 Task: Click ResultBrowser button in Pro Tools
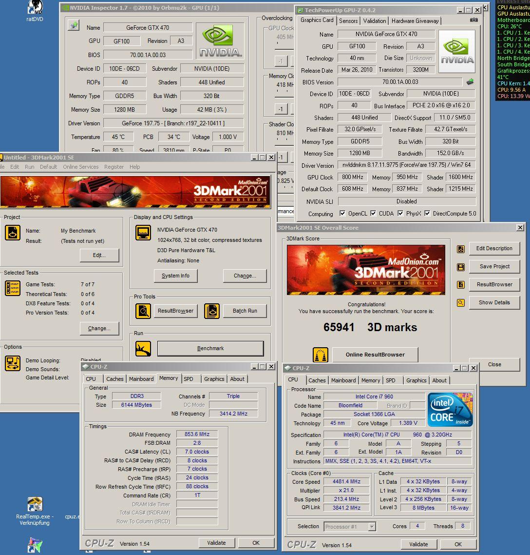tap(175, 311)
